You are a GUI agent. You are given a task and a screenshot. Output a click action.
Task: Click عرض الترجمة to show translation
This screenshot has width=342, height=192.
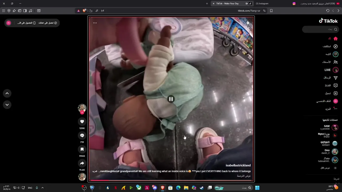click(x=244, y=176)
